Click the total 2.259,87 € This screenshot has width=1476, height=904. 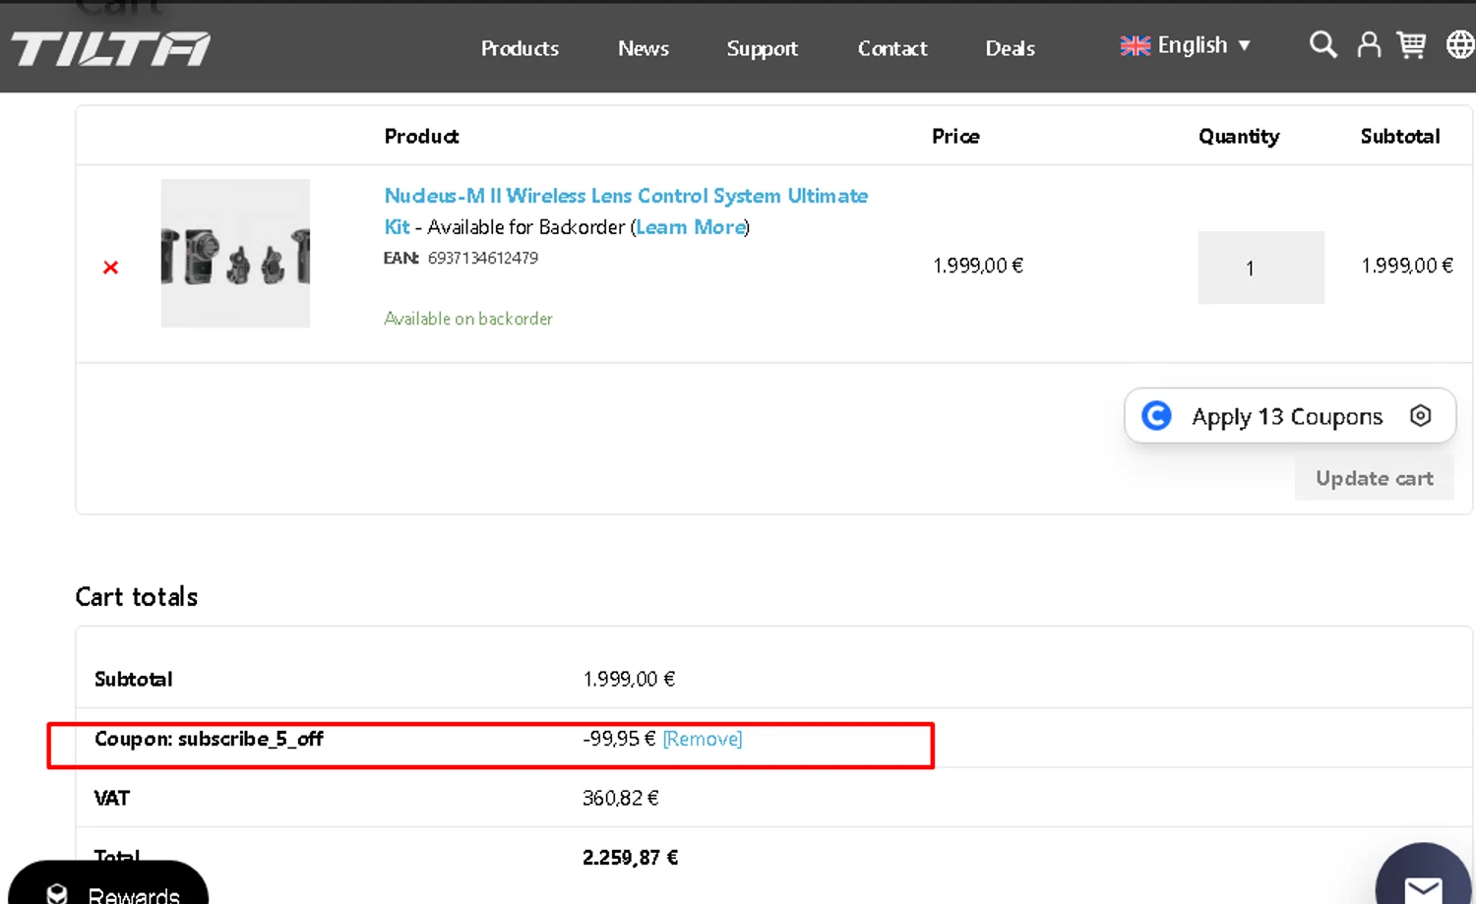point(631,858)
